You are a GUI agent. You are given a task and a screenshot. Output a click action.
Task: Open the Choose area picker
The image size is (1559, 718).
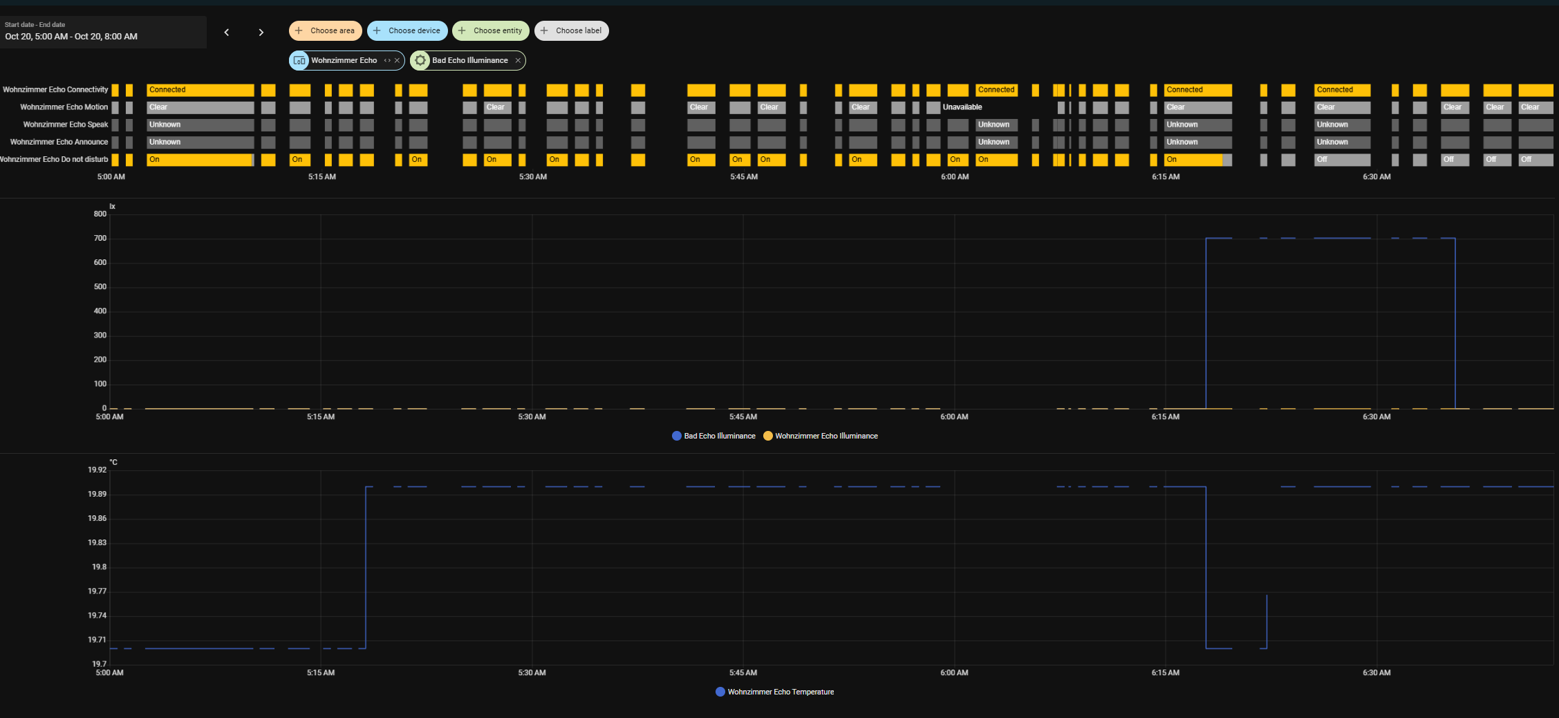coord(325,30)
